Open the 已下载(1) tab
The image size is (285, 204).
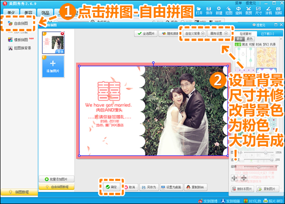[267, 34]
